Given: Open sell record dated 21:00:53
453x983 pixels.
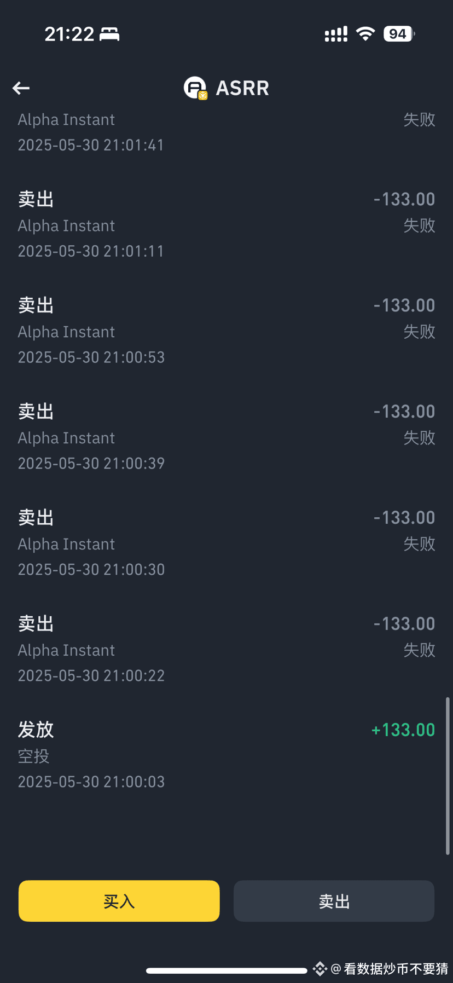Looking at the screenshot, I should tap(226, 331).
